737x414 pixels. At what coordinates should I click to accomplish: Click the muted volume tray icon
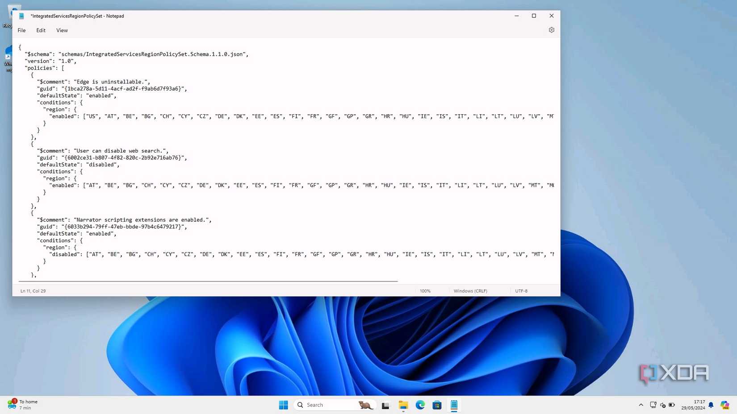click(x=663, y=405)
